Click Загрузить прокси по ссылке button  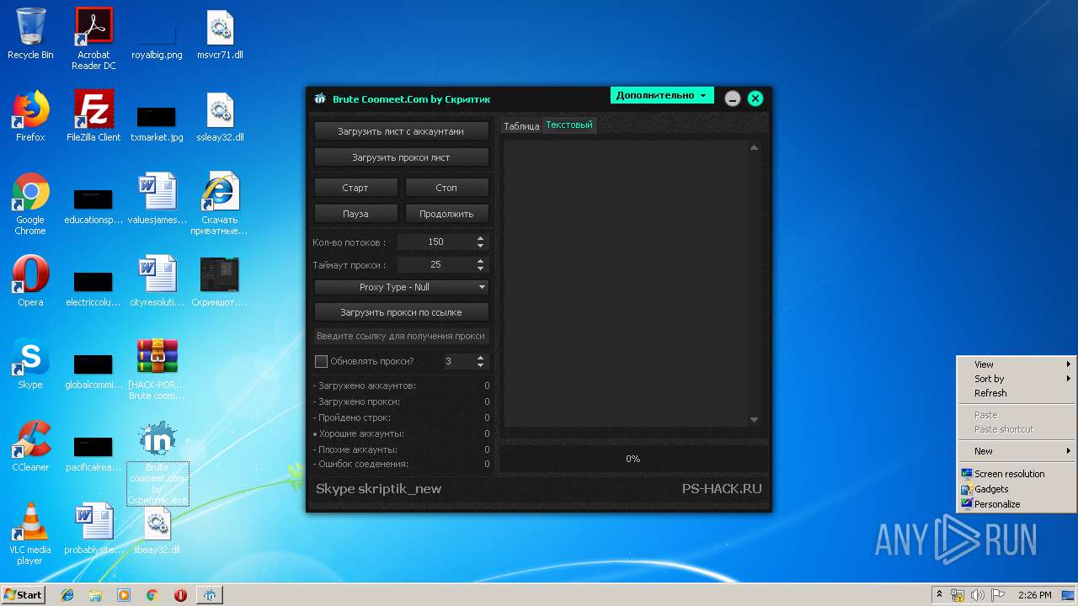(x=402, y=312)
